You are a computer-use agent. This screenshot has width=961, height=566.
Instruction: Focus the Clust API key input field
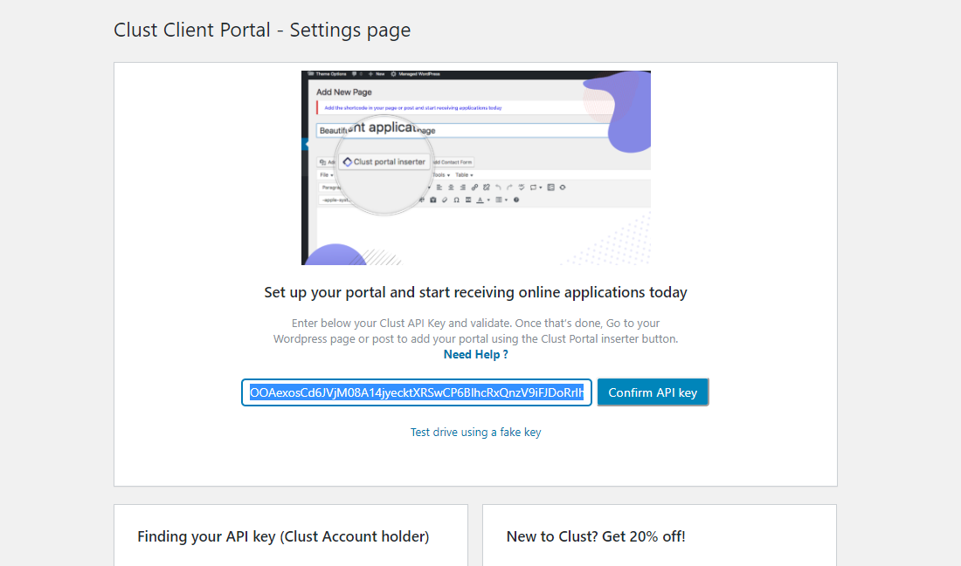(417, 392)
